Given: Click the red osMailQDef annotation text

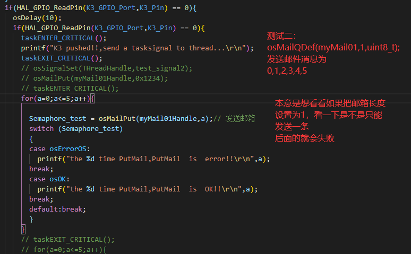Looking at the screenshot, I should pos(333,47).
